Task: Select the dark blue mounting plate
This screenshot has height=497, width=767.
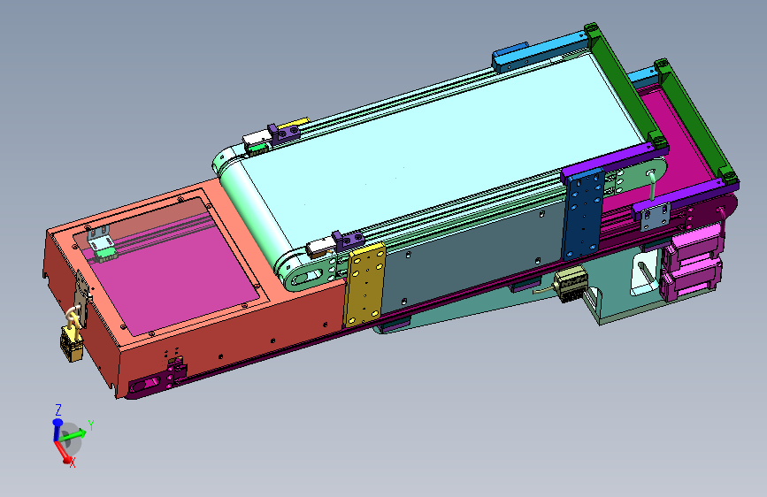Action: tap(583, 215)
